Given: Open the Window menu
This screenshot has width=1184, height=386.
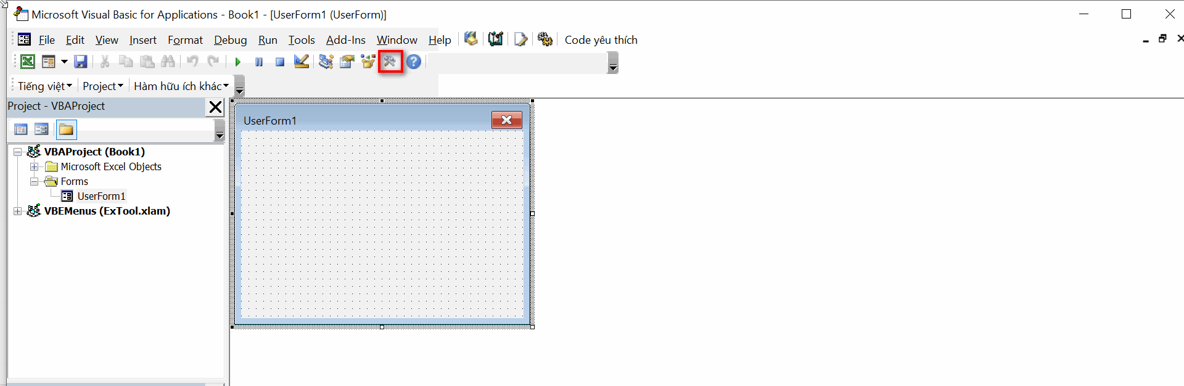Looking at the screenshot, I should pyautogui.click(x=397, y=40).
